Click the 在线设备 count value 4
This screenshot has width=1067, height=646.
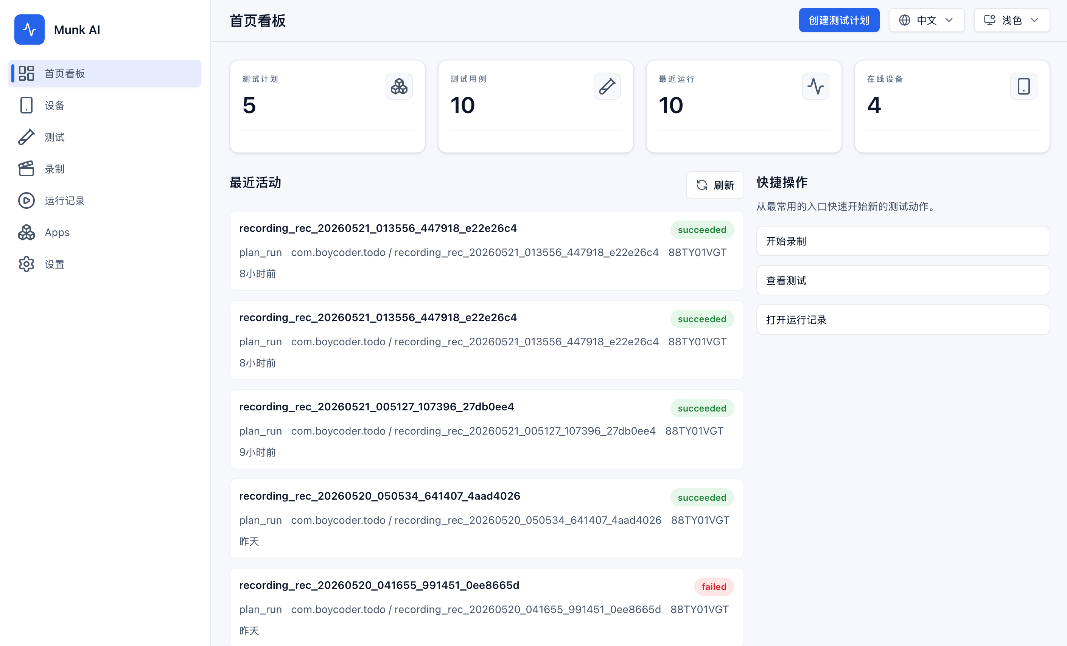click(874, 105)
